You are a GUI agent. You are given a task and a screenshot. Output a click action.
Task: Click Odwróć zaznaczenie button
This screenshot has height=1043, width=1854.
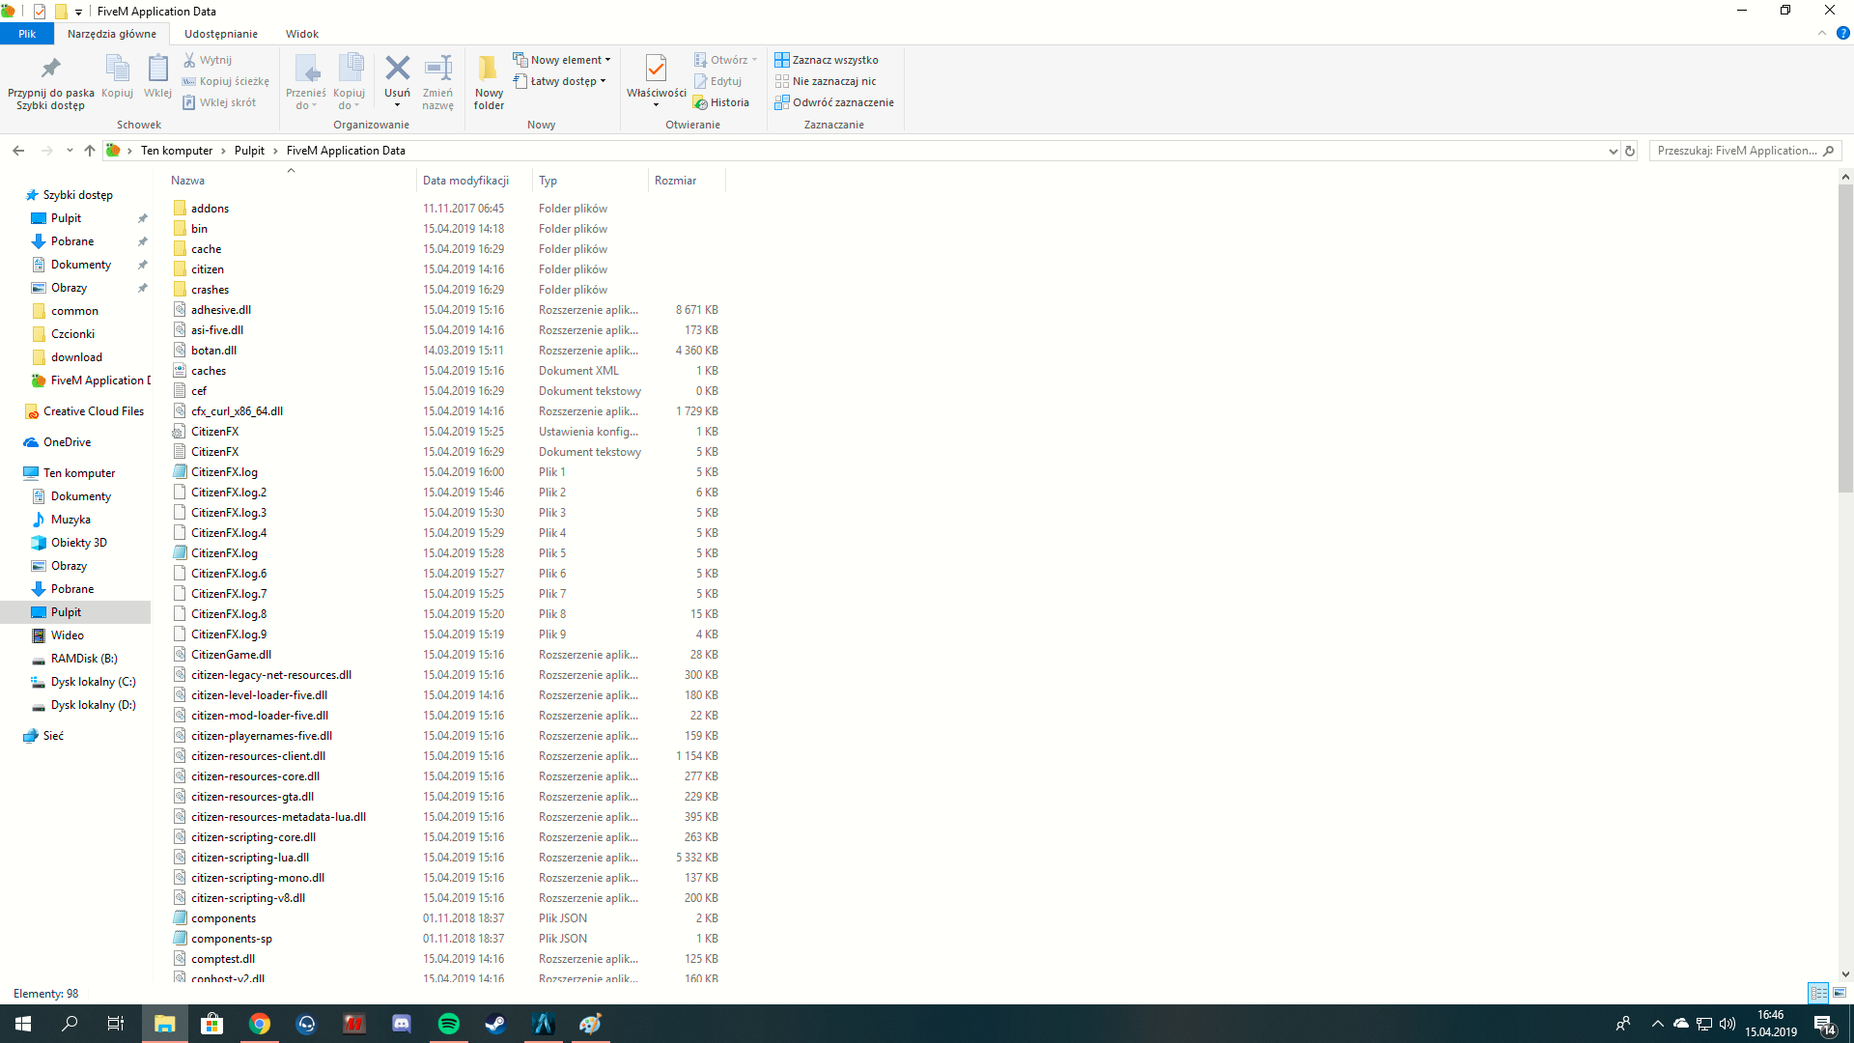point(834,102)
